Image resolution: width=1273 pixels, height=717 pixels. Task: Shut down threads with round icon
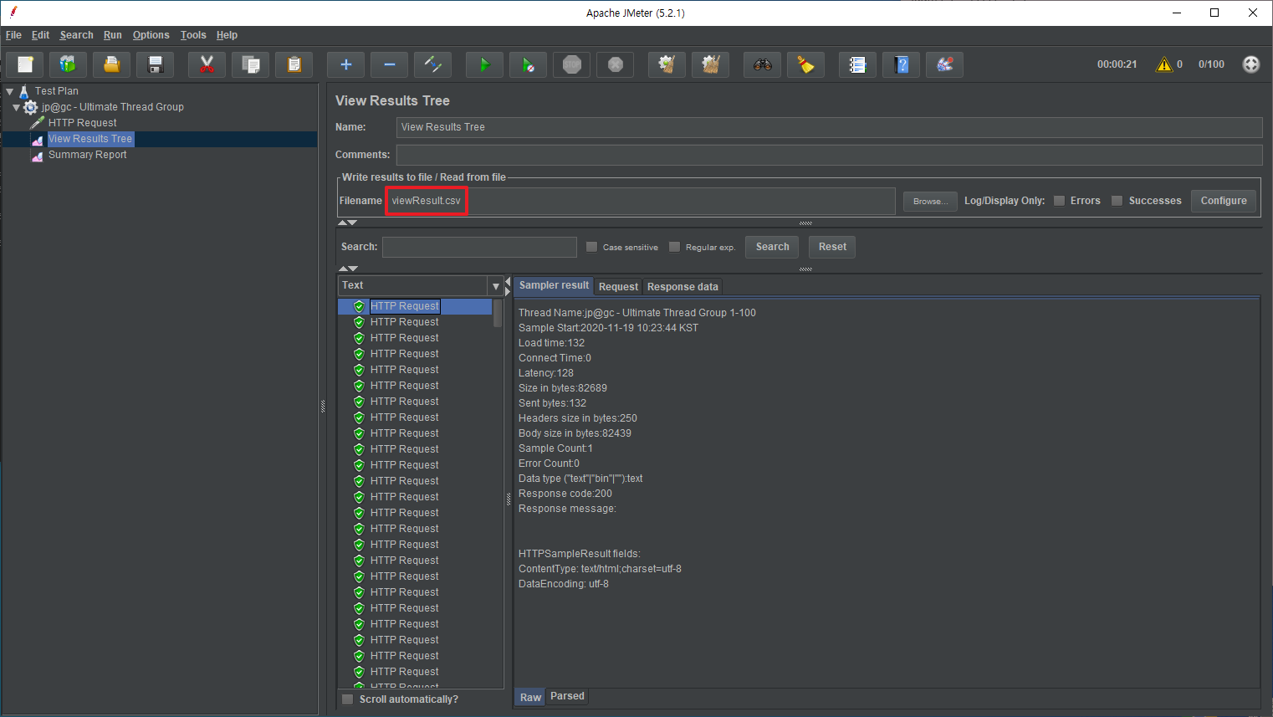tap(615, 64)
